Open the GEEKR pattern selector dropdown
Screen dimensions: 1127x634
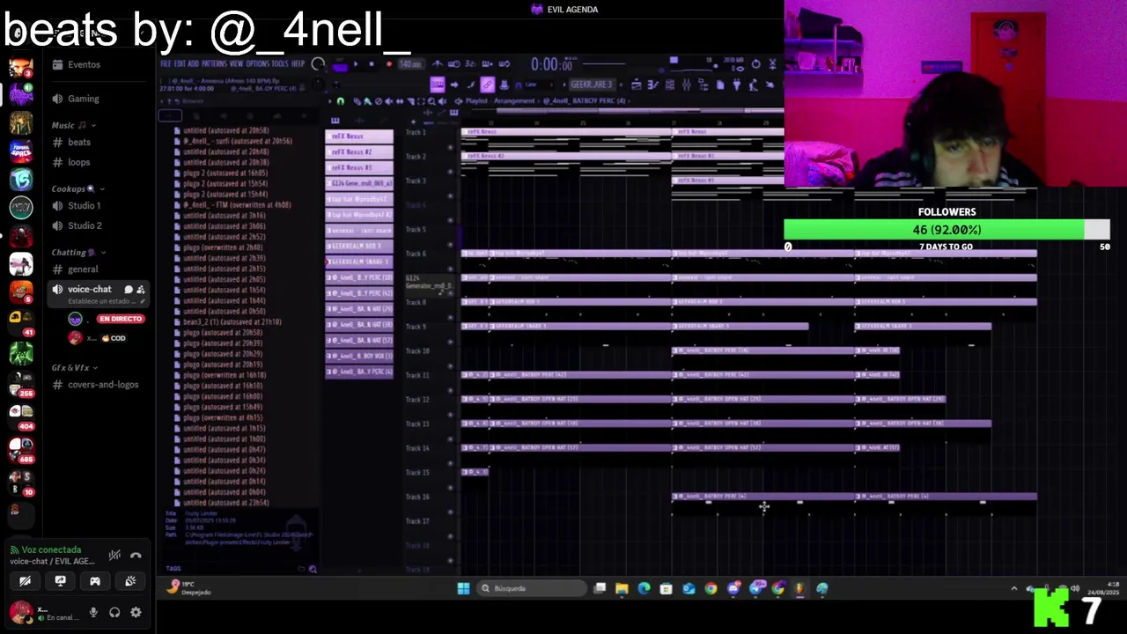593,85
